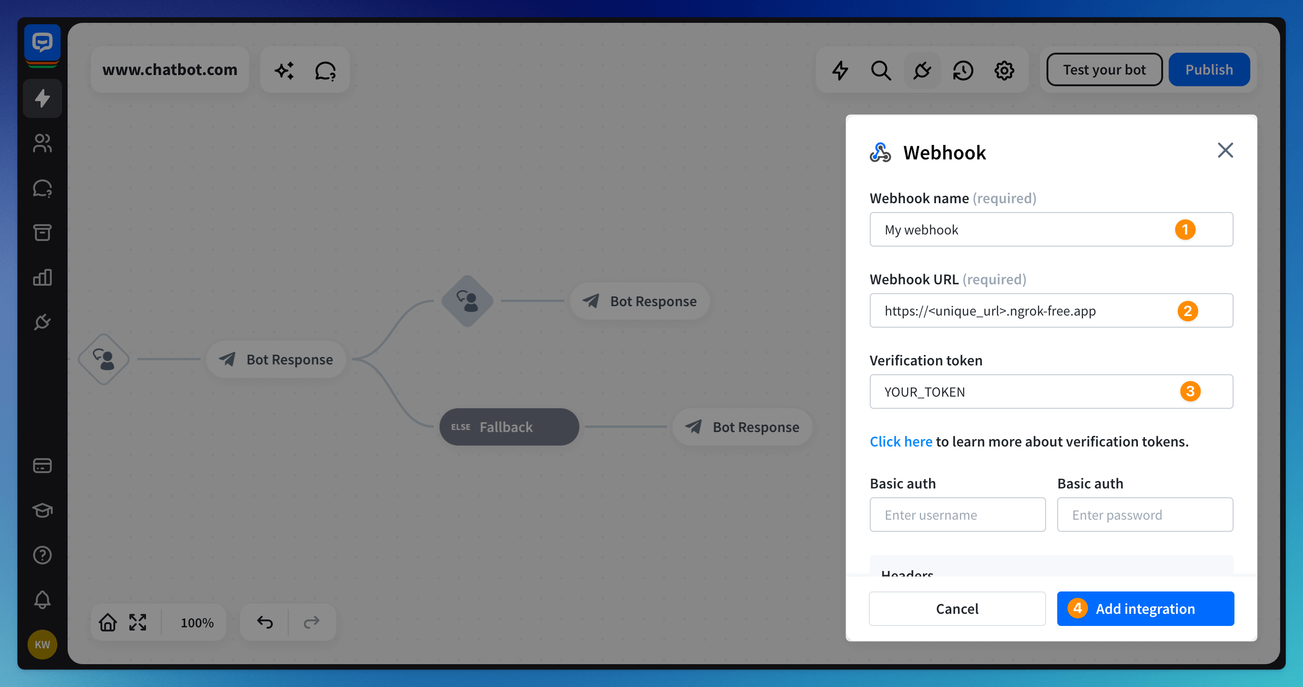Select the analytics chart icon in the sidebar

pos(42,277)
